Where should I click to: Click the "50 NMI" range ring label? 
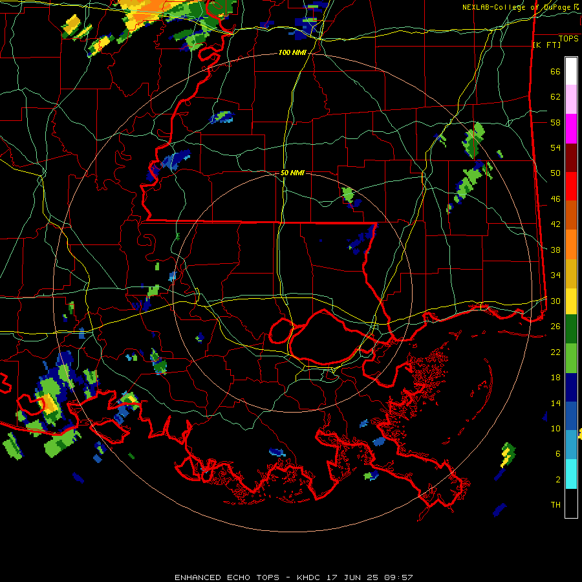tap(292, 173)
